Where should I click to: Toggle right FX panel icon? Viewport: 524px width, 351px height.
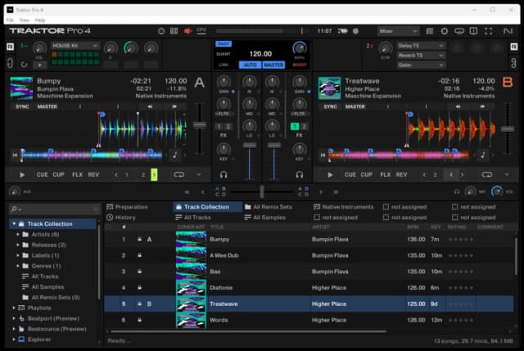[x=514, y=47]
